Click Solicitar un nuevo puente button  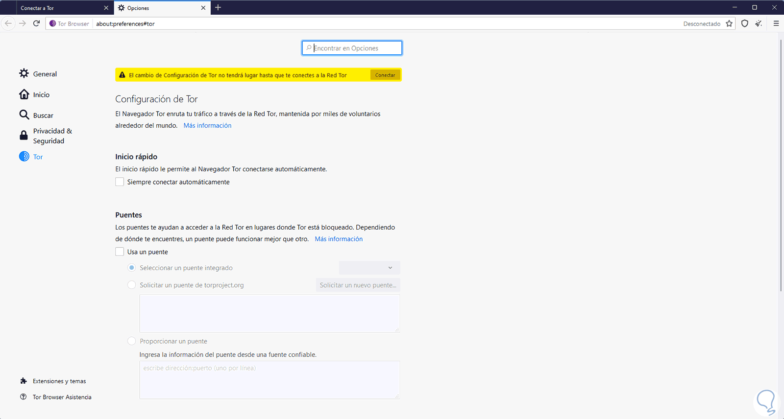[358, 285]
